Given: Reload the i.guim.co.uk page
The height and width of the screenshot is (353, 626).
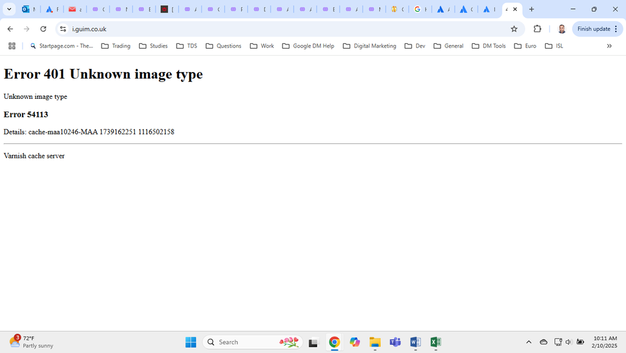Looking at the screenshot, I should click(x=43, y=29).
